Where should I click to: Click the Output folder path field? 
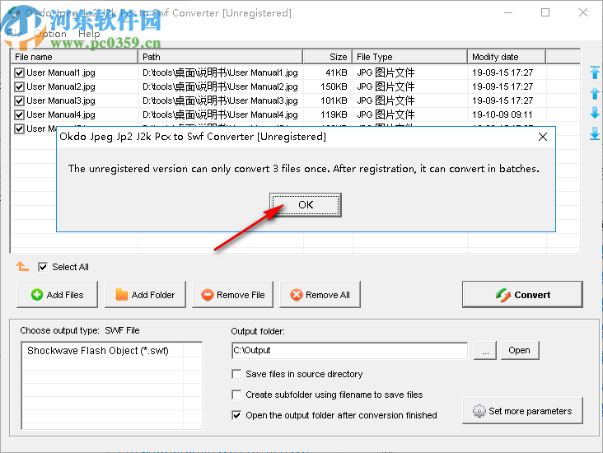[x=349, y=350]
